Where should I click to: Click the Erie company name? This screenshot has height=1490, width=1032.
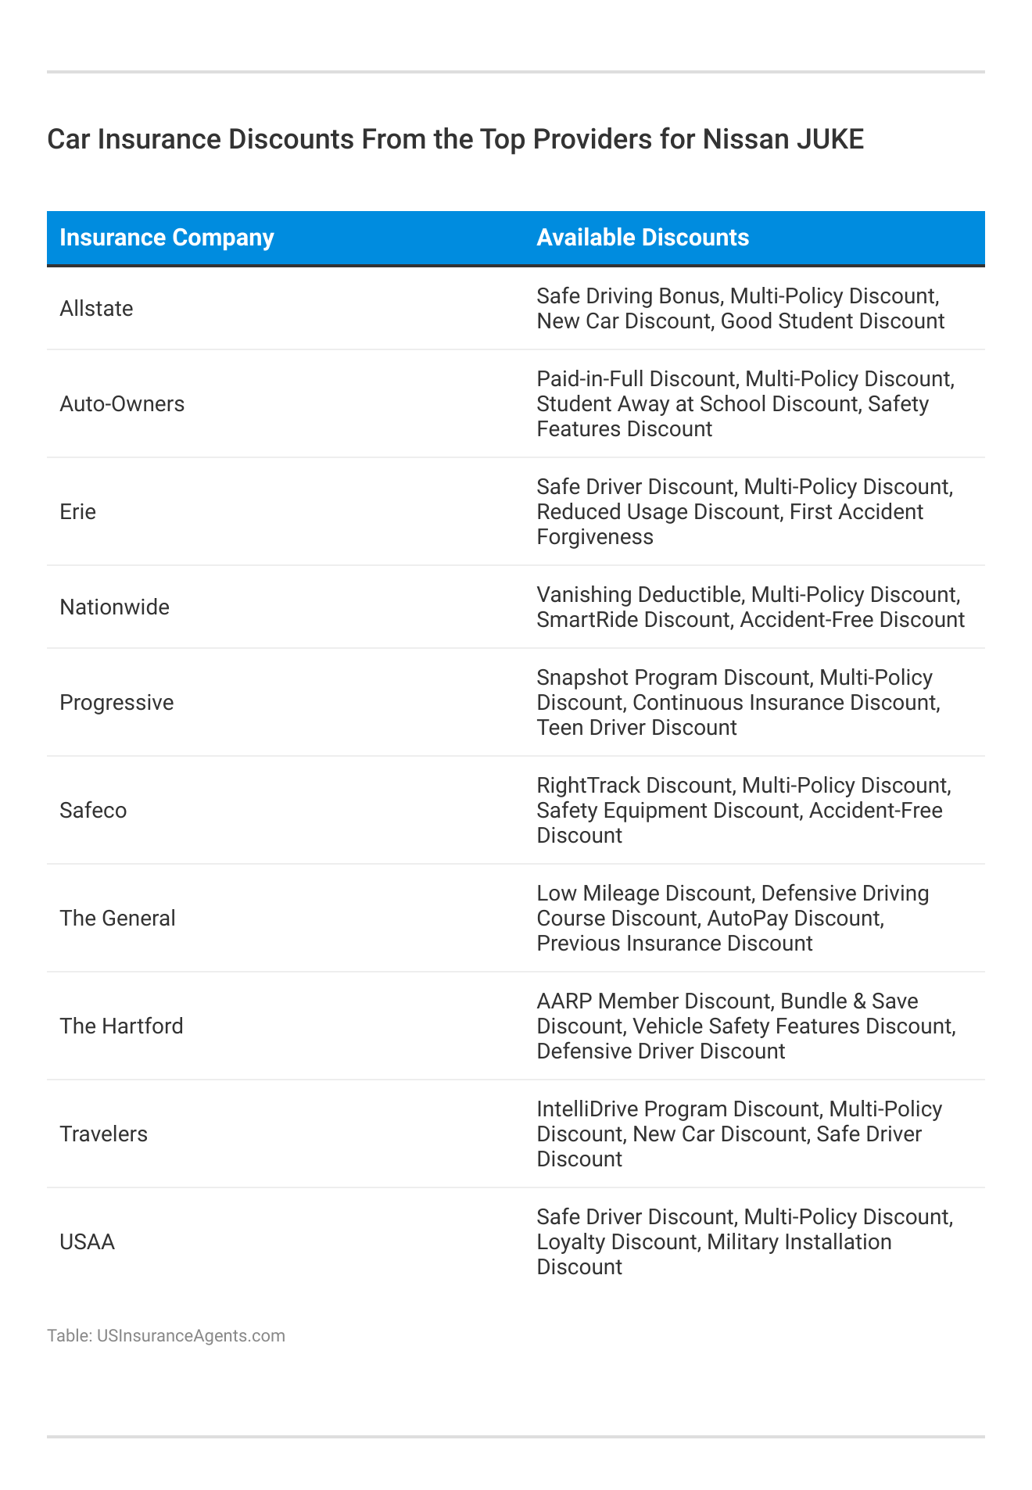click(77, 512)
